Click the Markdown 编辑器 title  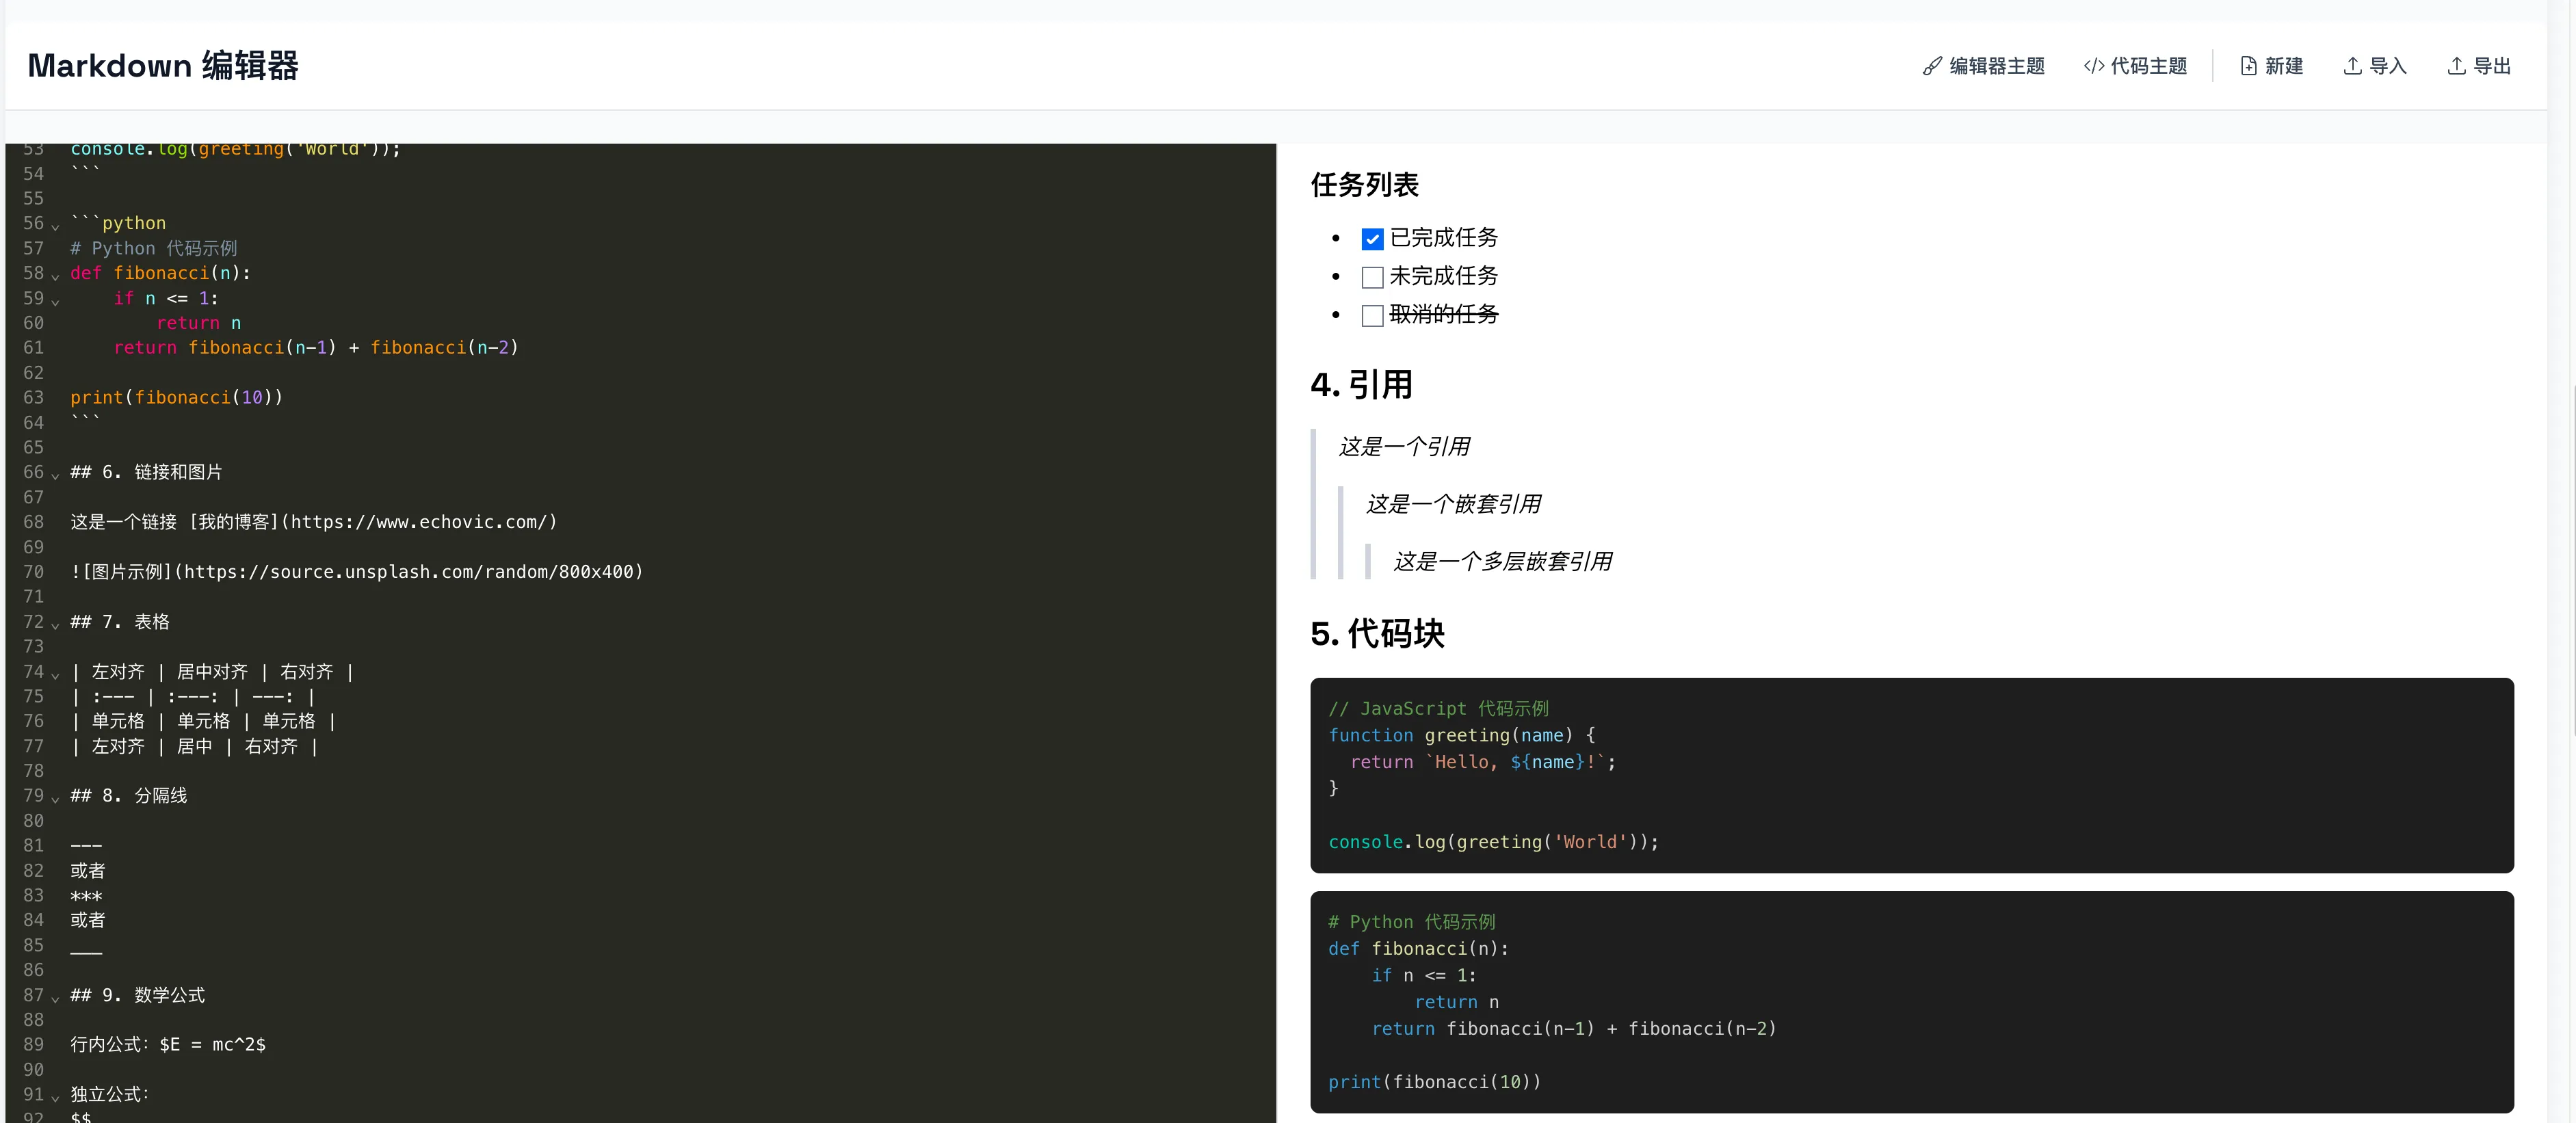click(163, 66)
